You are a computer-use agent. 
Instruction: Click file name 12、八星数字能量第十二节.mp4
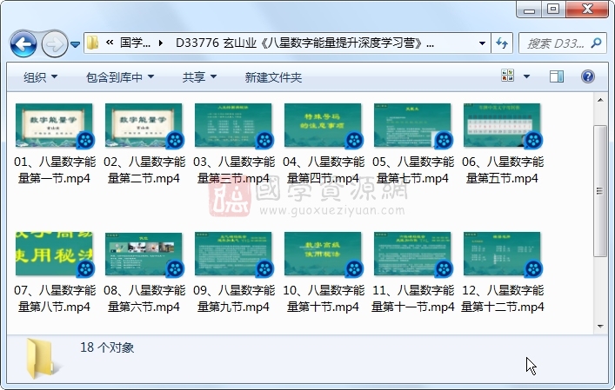click(x=503, y=299)
